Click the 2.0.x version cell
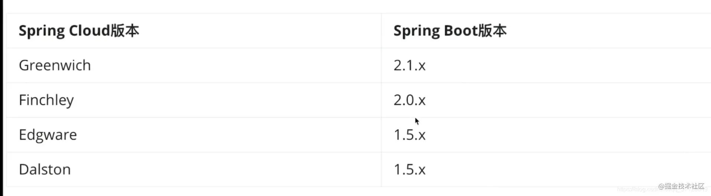 [409, 100]
